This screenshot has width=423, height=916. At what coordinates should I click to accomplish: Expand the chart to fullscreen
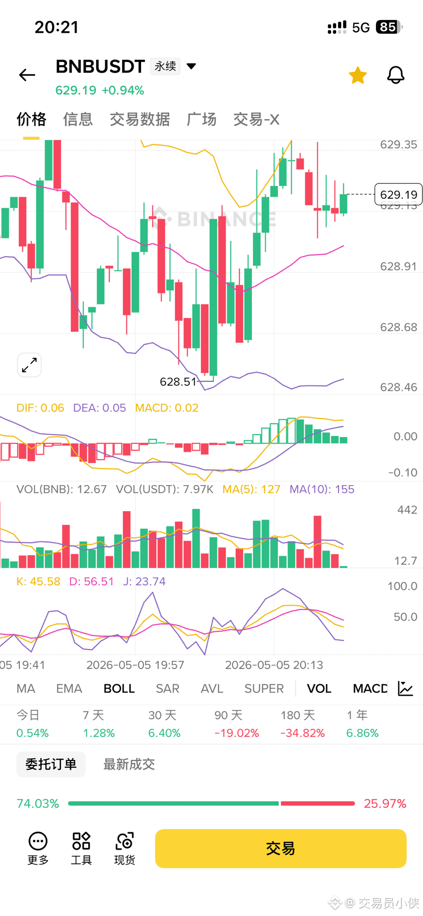tap(29, 365)
